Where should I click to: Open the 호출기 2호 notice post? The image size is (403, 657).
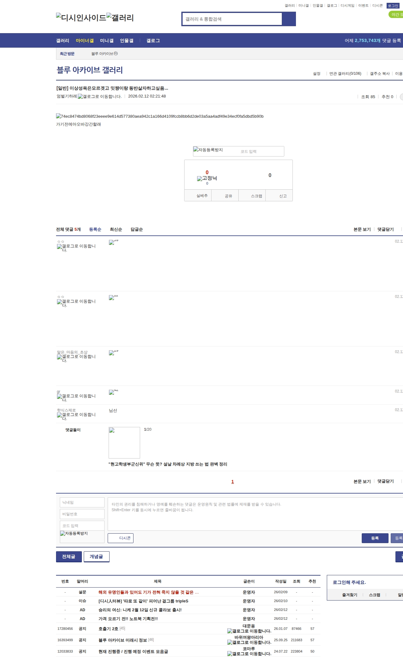(108, 629)
